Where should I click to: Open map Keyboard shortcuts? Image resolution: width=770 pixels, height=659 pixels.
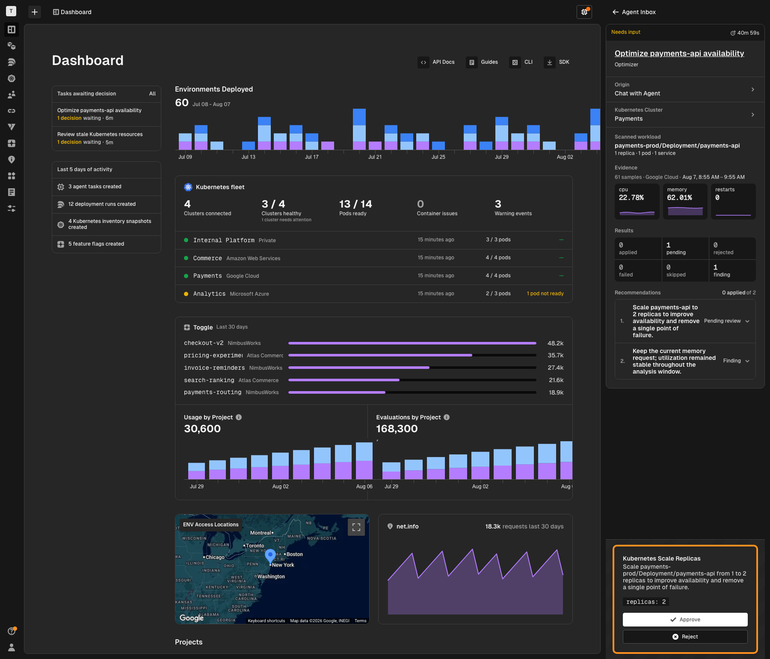267,621
